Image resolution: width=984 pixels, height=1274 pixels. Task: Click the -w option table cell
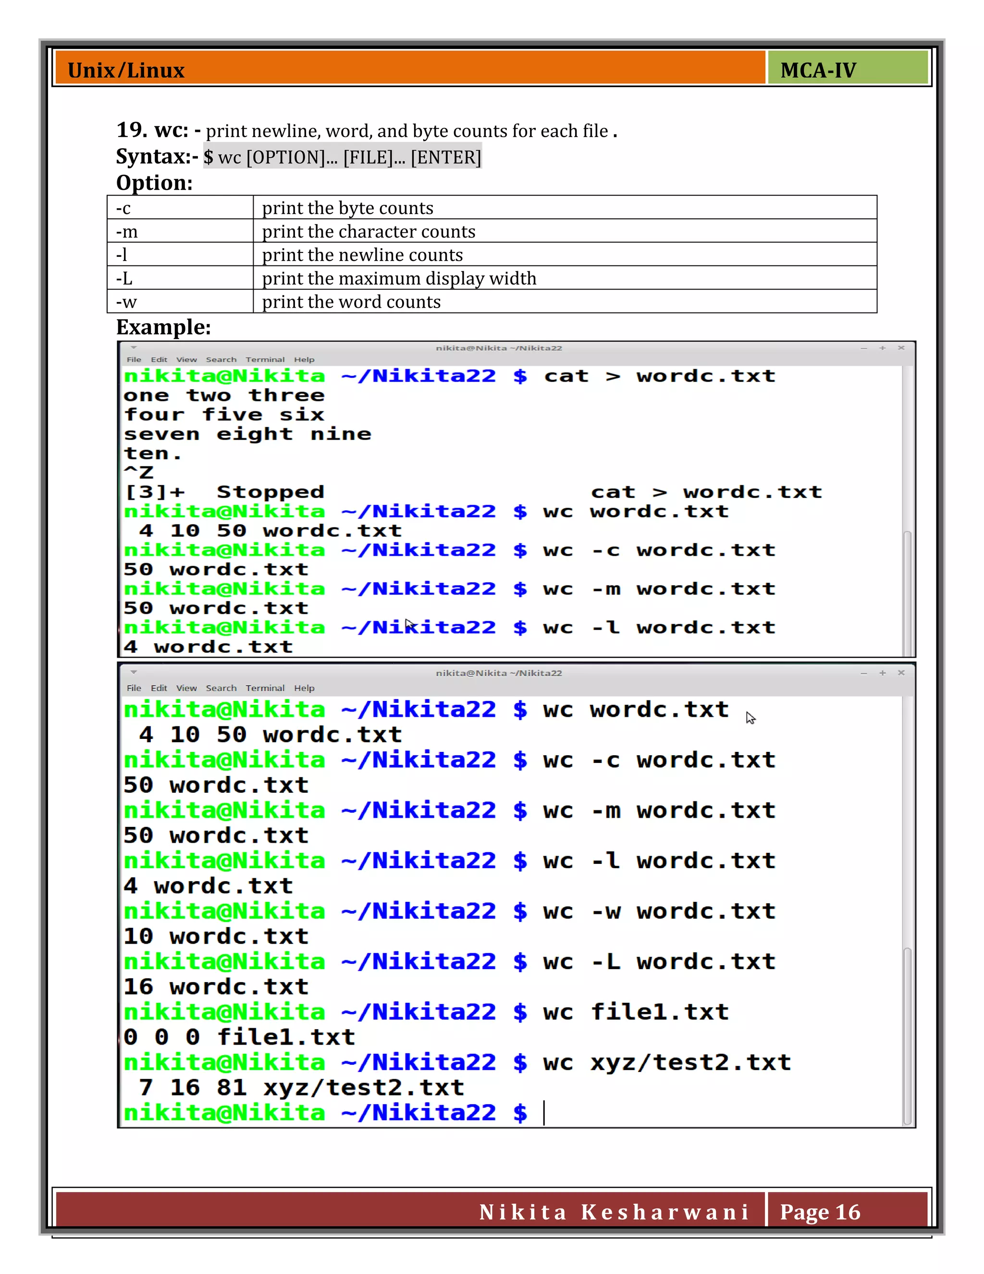[x=180, y=301]
